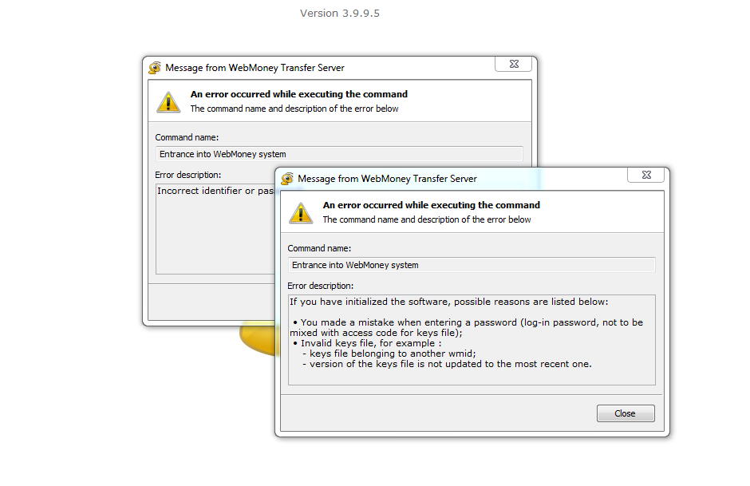Click 'An error occurred' heading in back dialog

(299, 94)
